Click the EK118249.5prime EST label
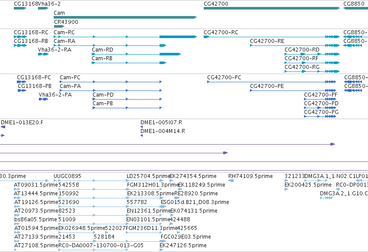 coord(202,185)
